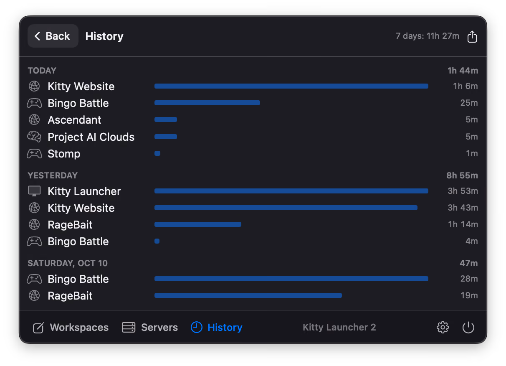Click gamepad icon beside Stomp
Screen dimensions: 506x366
click(x=34, y=154)
